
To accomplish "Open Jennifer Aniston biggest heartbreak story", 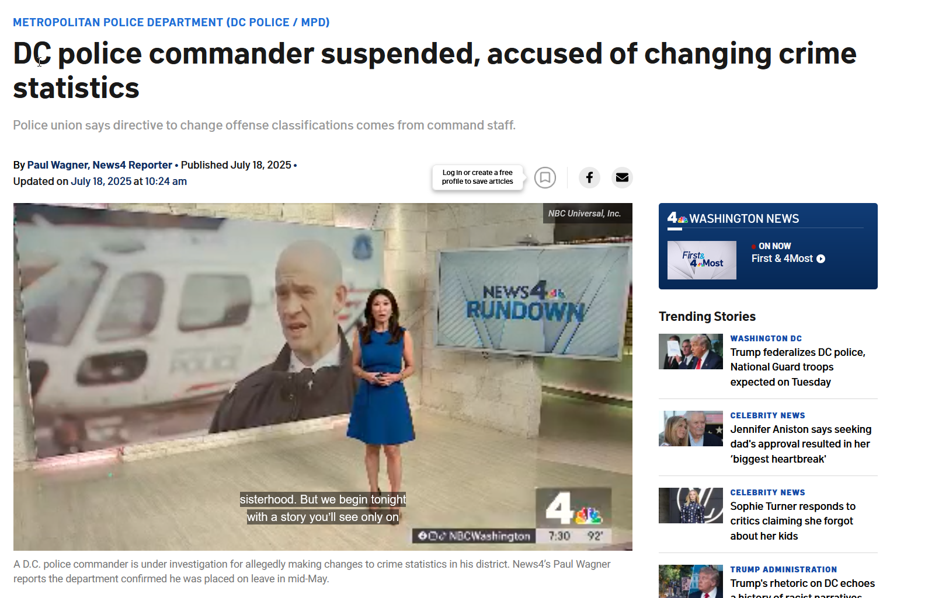I will 801,444.
